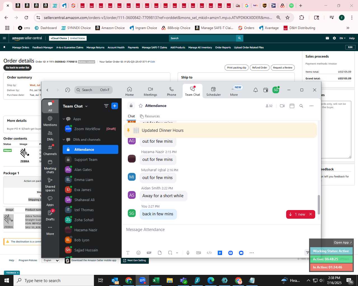Open Attendance channel more options

tap(312, 106)
